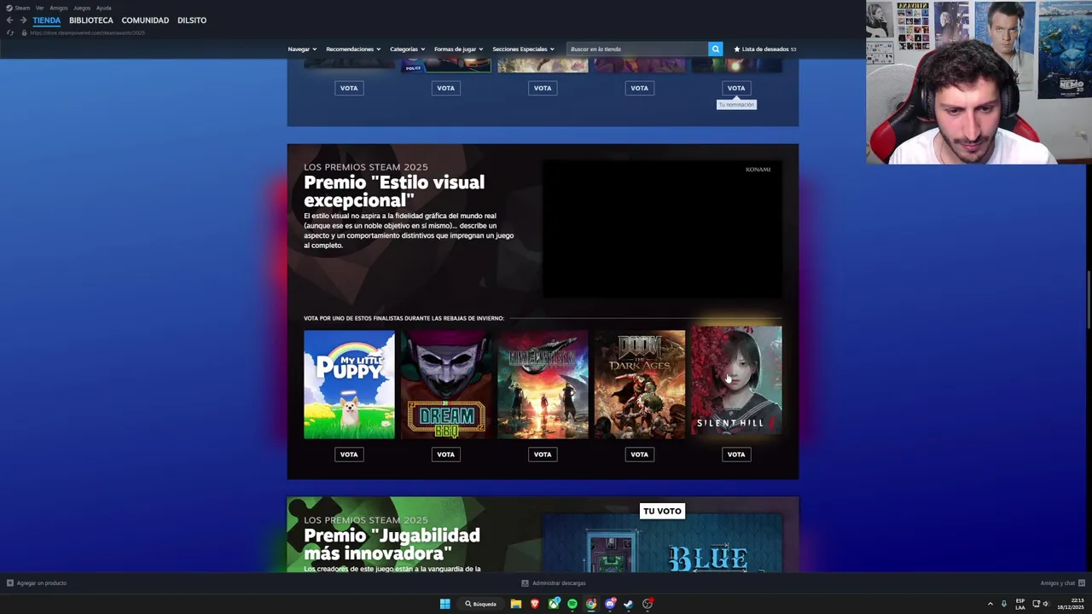
Task: Switch ESP LAA keyboard language indicator
Action: tap(1020, 604)
